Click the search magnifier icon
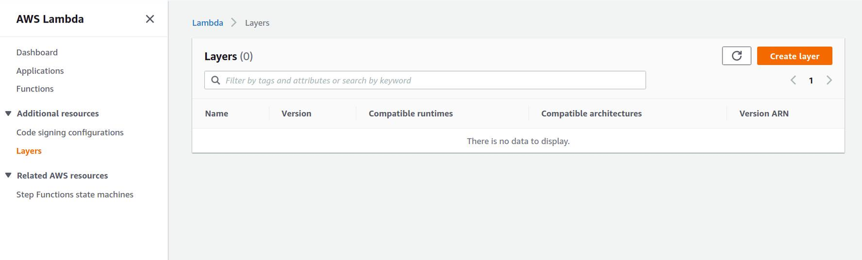This screenshot has width=862, height=260. (215, 80)
